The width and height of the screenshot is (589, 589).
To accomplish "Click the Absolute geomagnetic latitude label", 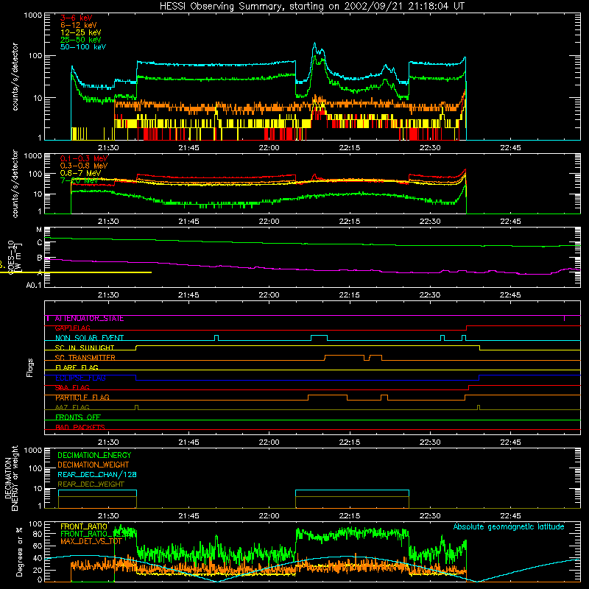I will (509, 527).
